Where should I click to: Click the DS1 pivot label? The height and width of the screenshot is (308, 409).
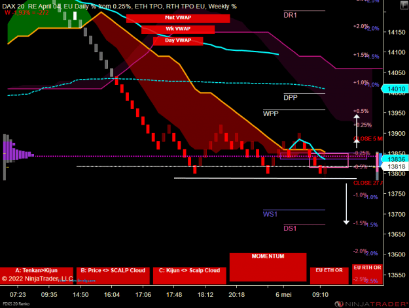click(x=290, y=228)
